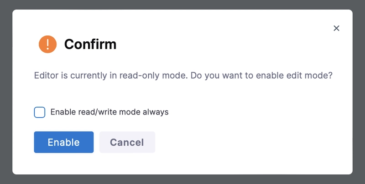Click the Confirm dialog title

tap(90, 44)
